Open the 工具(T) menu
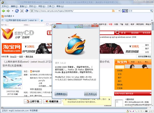The width and height of the screenshot is (154, 113). 51,6
